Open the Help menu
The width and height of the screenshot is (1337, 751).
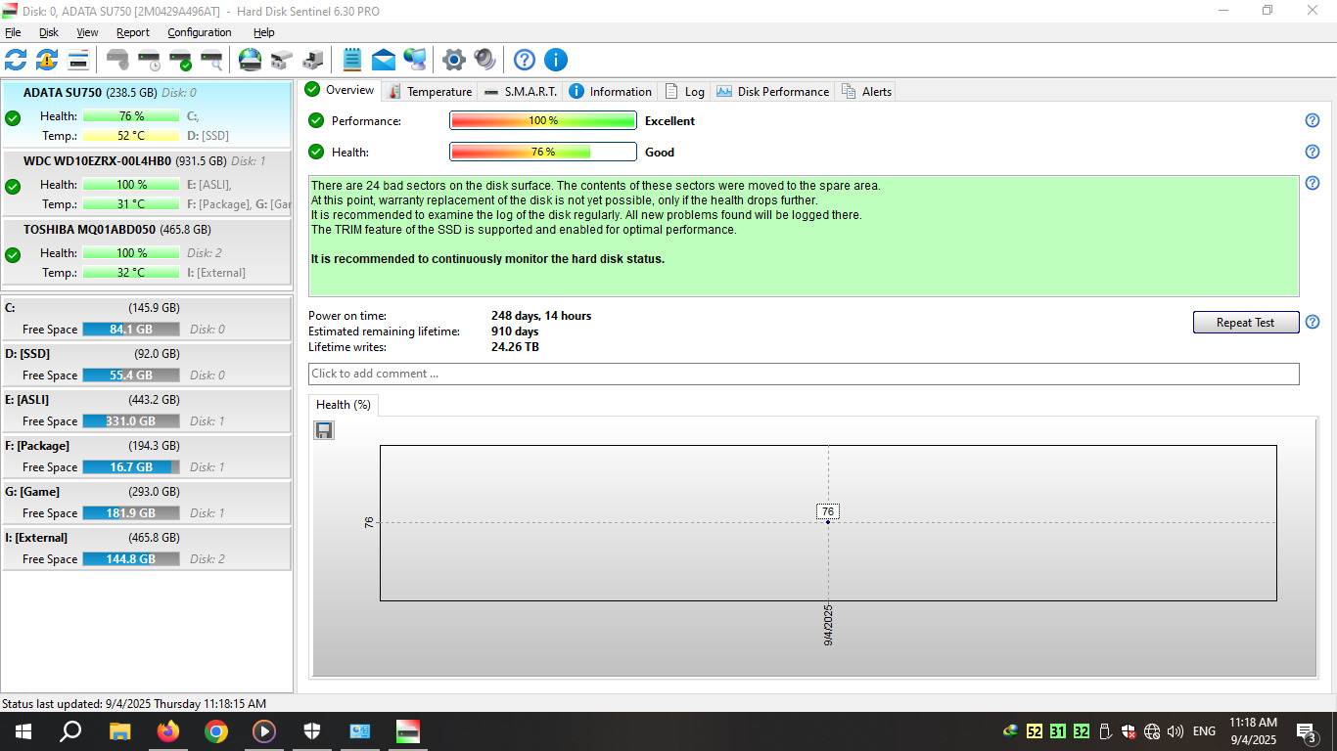tap(264, 32)
